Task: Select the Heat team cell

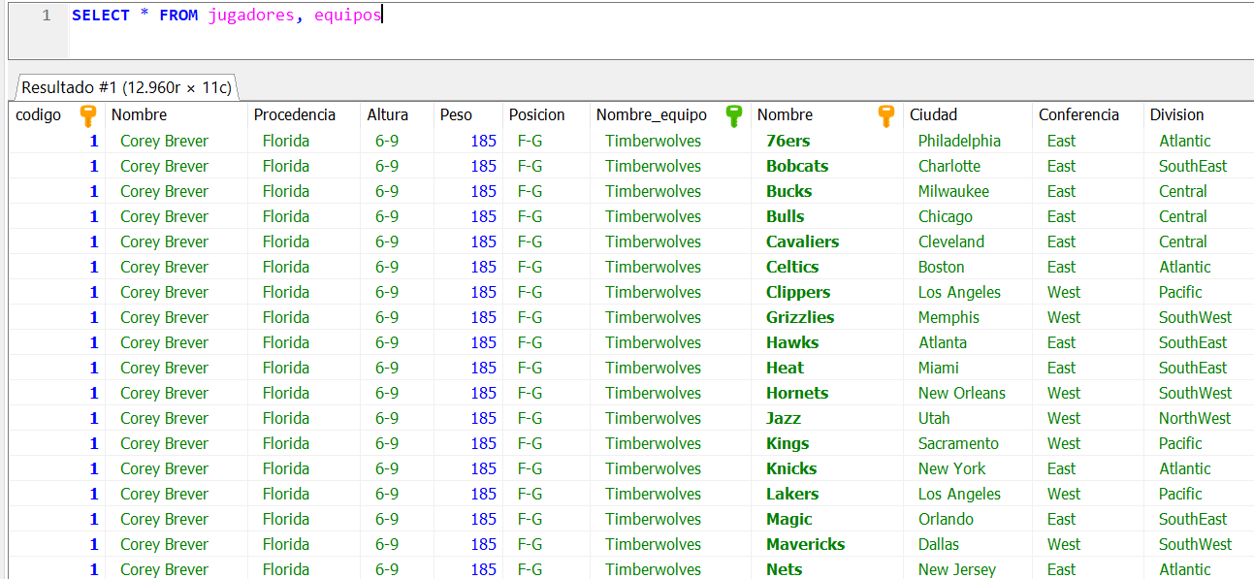Action: (785, 368)
